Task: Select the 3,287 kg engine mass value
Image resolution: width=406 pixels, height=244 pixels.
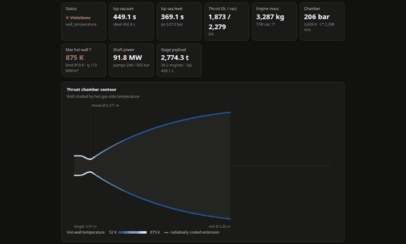Action: point(270,17)
